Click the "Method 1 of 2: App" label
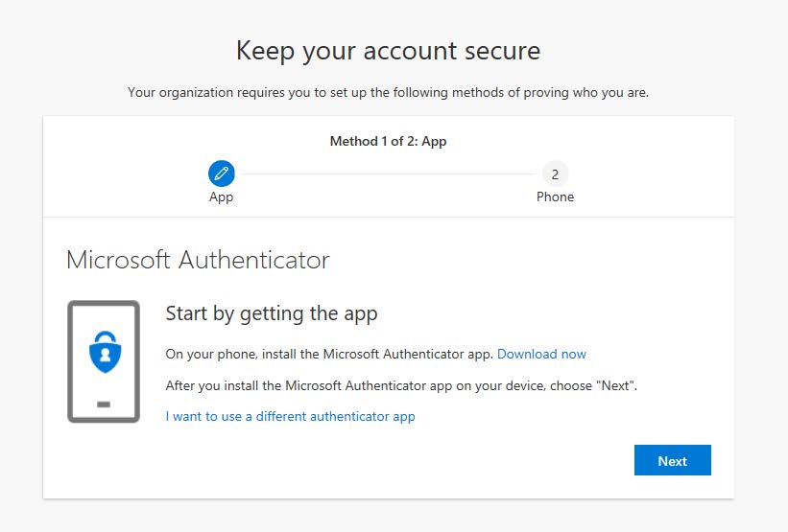Image resolution: width=788 pixels, height=532 pixels. click(388, 142)
